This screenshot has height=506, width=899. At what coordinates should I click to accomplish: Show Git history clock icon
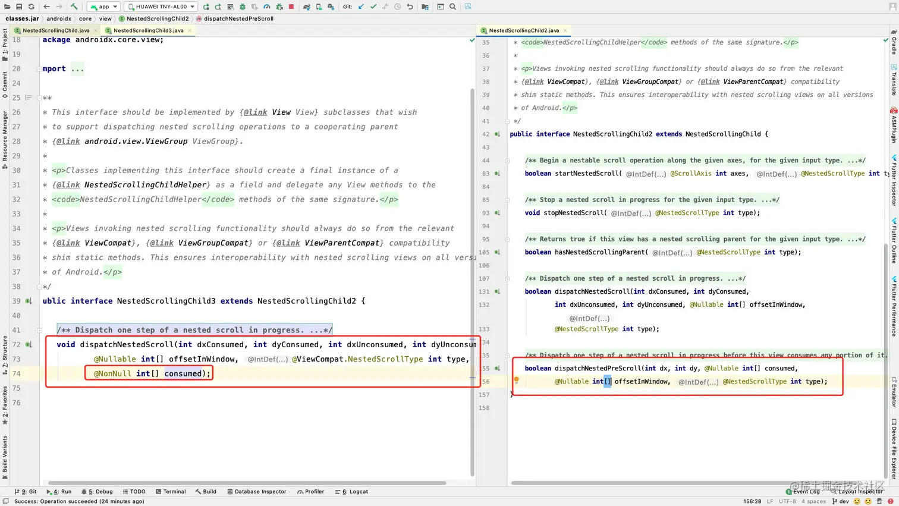(x=397, y=7)
